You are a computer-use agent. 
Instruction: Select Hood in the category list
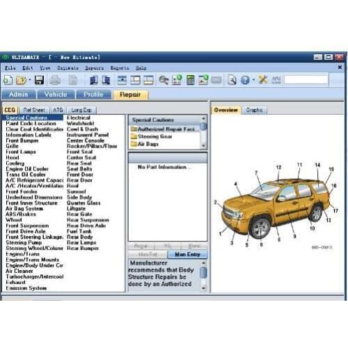click(13, 157)
